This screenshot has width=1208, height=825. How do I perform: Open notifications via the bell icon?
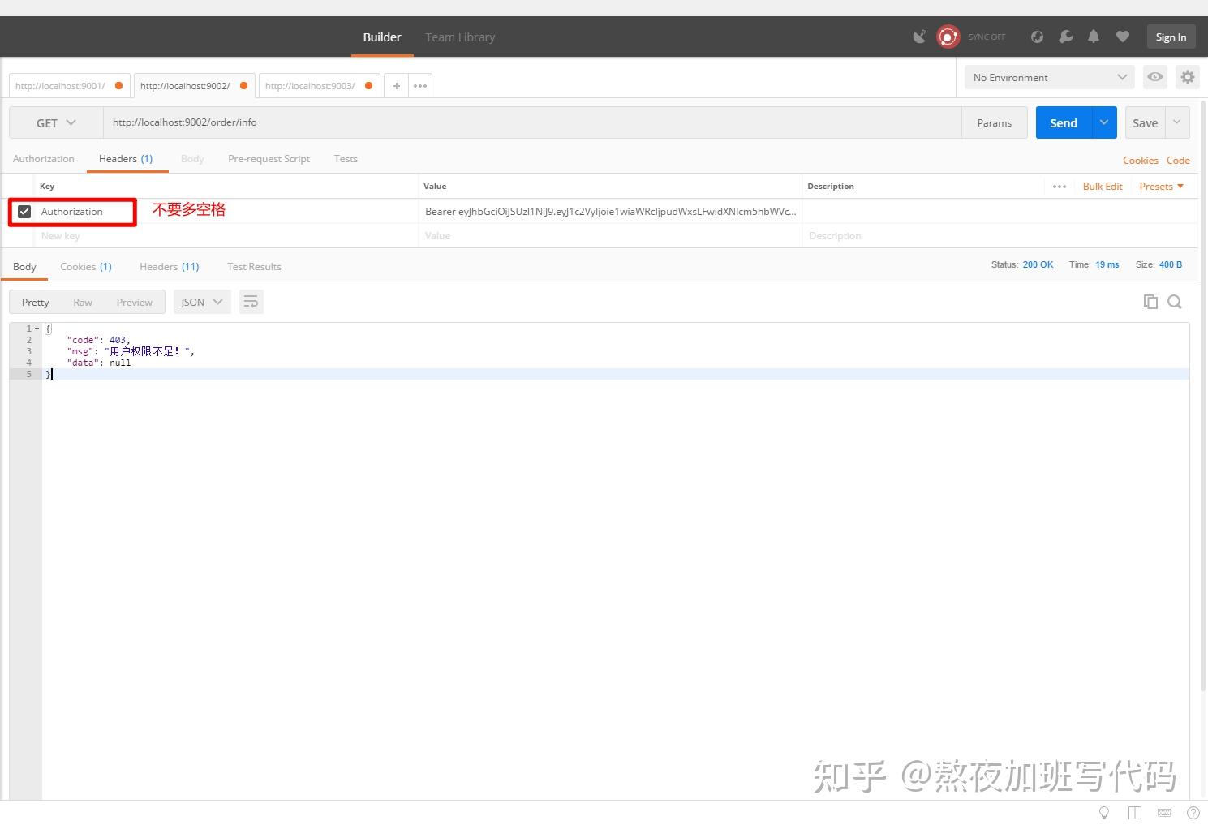click(1094, 37)
